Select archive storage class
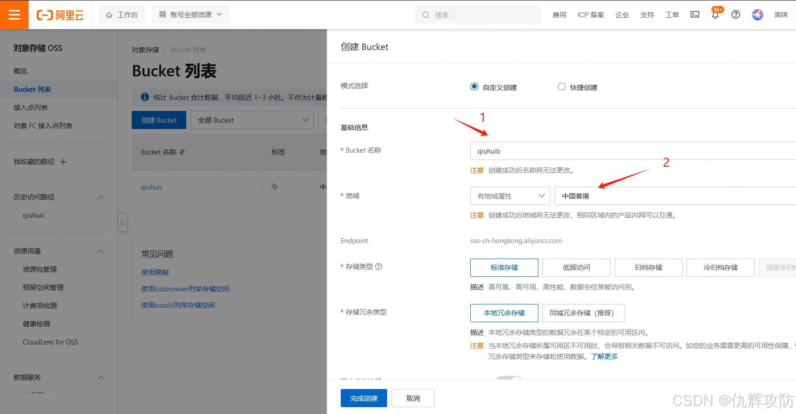 click(x=648, y=267)
